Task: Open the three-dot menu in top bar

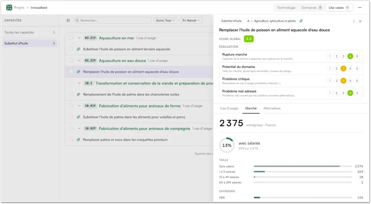Action: (x=360, y=8)
